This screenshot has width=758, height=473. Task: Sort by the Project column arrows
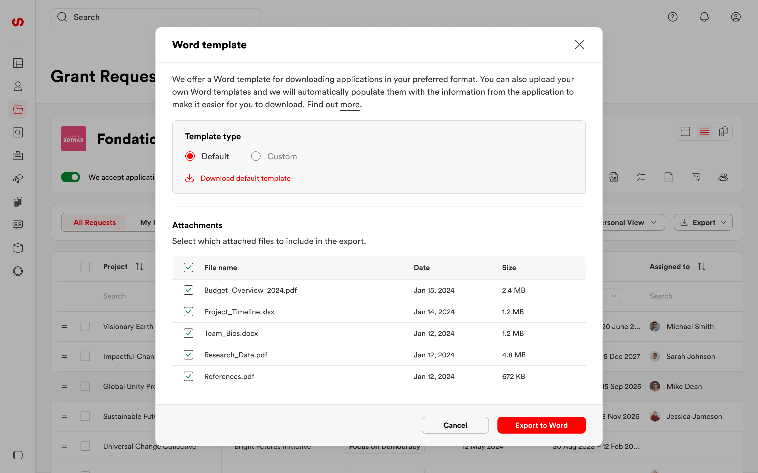tap(139, 266)
